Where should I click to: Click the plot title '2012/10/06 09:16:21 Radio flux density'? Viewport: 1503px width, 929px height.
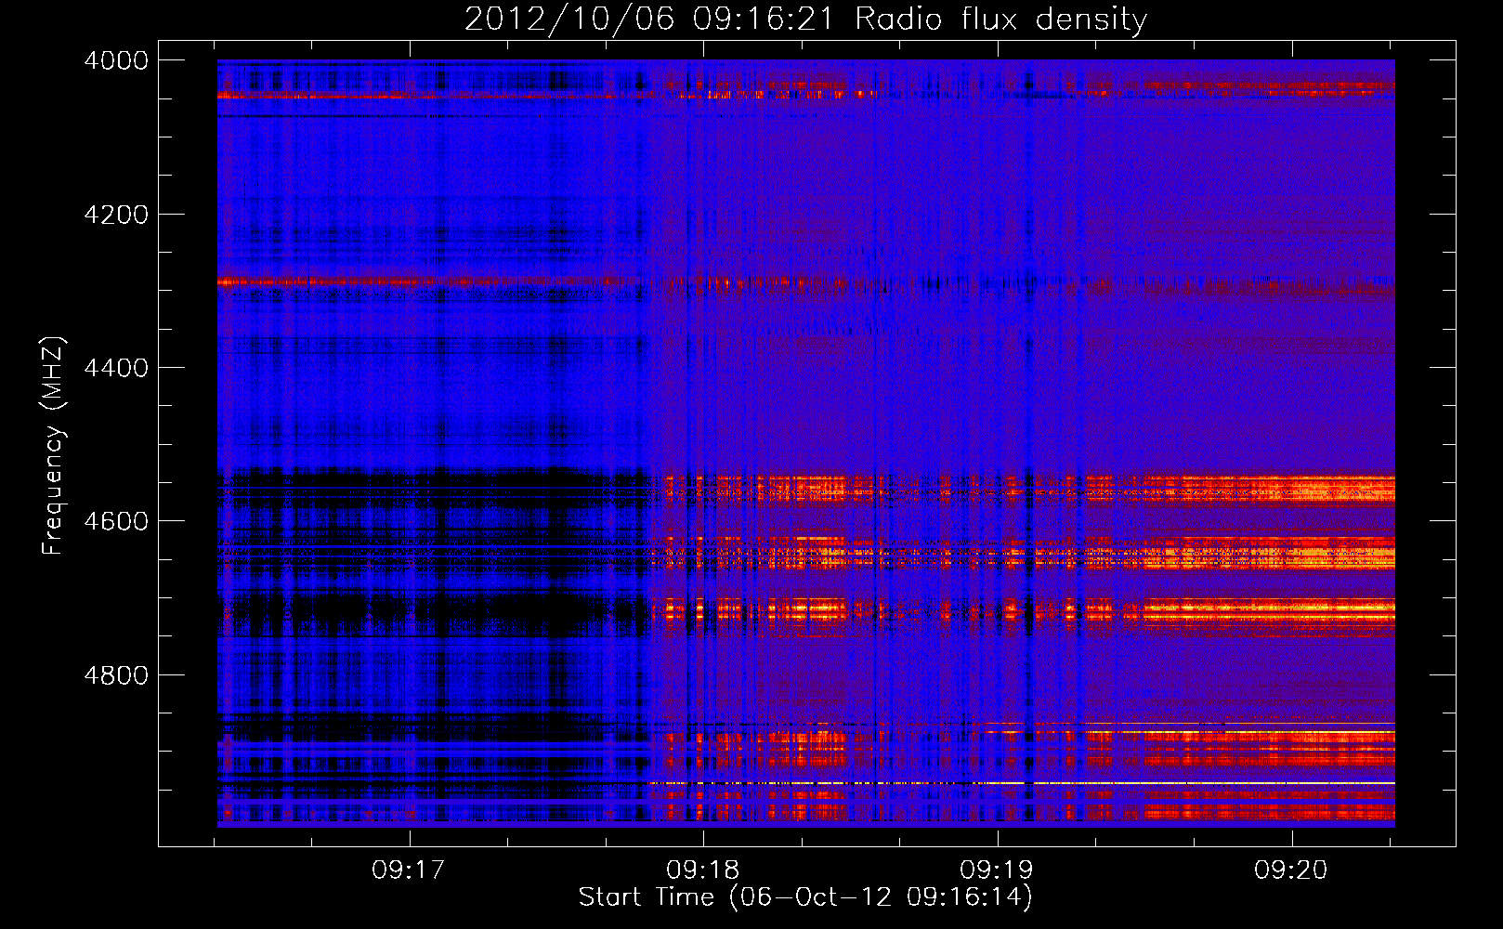(806, 19)
